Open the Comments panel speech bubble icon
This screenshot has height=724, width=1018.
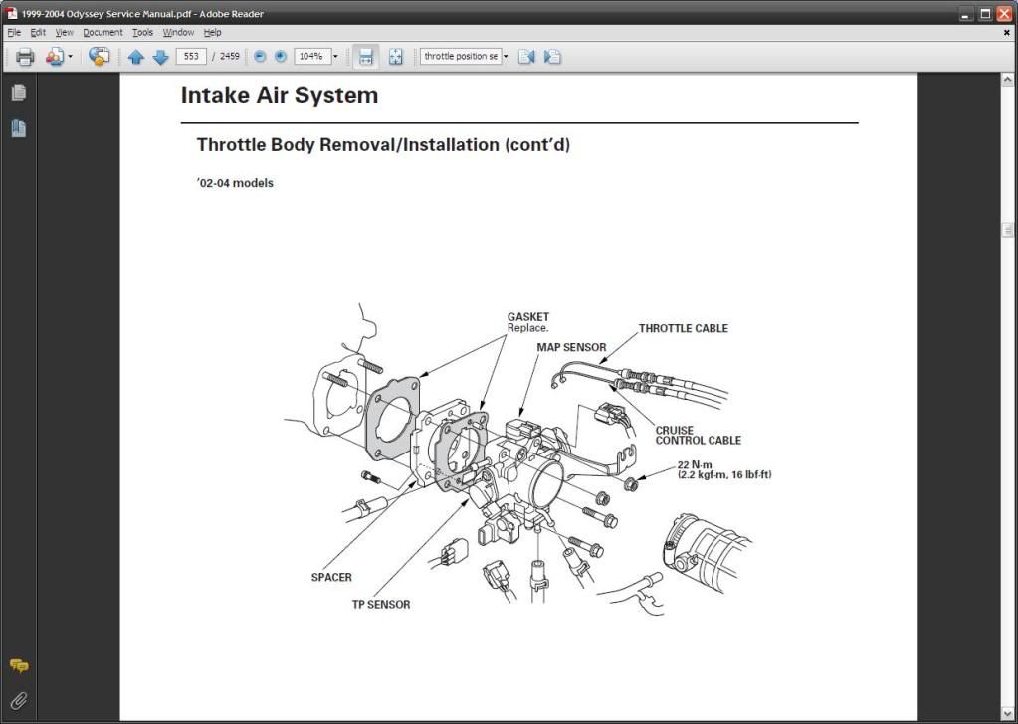point(19,665)
